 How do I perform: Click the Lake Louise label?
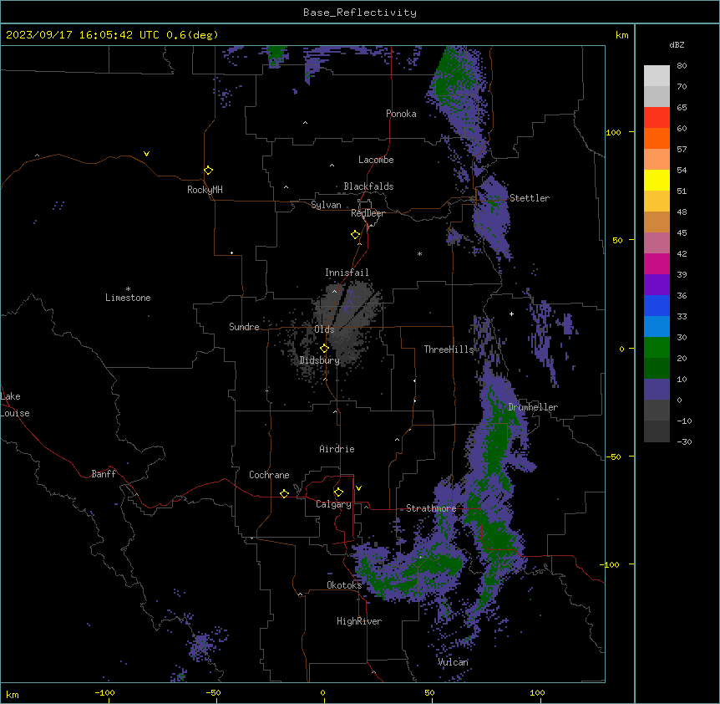coord(15,405)
